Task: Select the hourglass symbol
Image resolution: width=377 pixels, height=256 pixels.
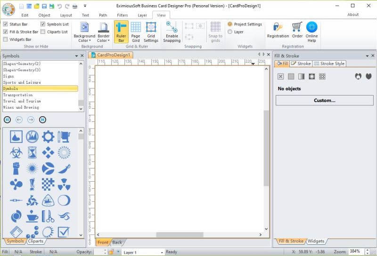Action: (x=32, y=152)
